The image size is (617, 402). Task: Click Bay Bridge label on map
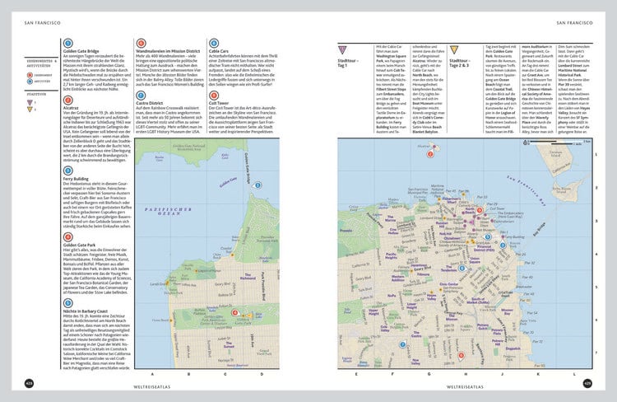pyautogui.click(x=539, y=229)
